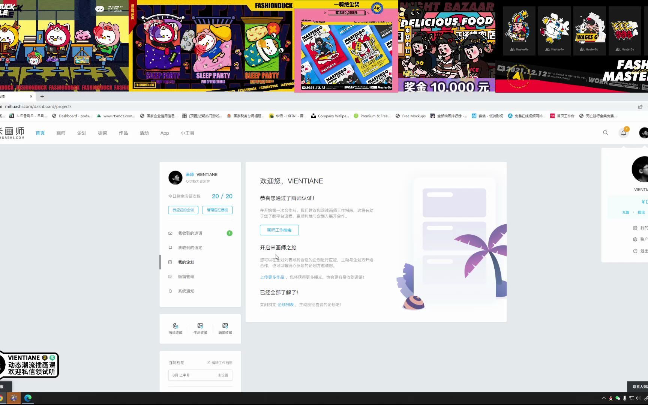Switch role via 切换为企划方 toggle
The image size is (648, 405).
pos(198,181)
